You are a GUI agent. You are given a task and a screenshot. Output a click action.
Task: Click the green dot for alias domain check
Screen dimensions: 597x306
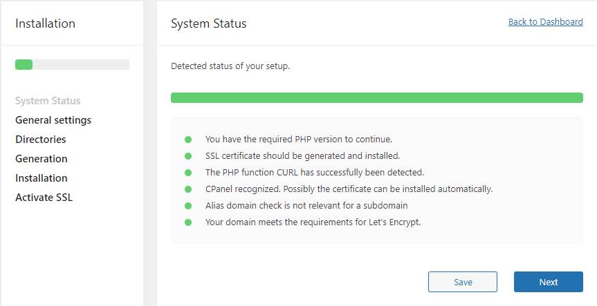188,206
